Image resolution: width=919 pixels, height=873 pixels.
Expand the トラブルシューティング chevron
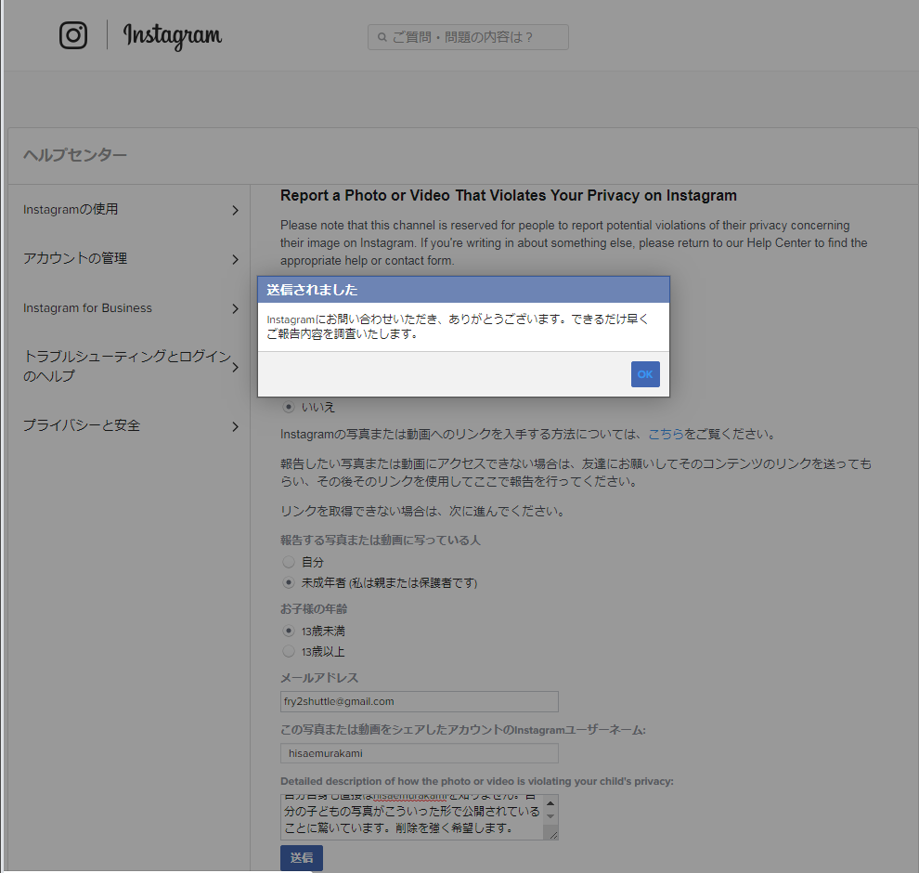pos(235,368)
